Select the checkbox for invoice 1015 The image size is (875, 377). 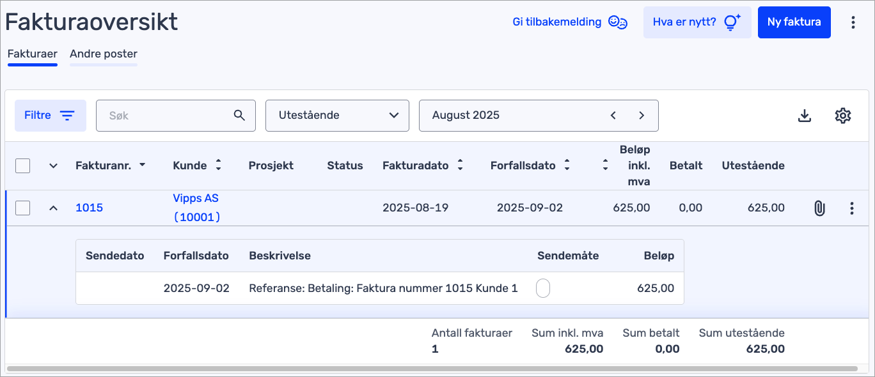click(23, 208)
